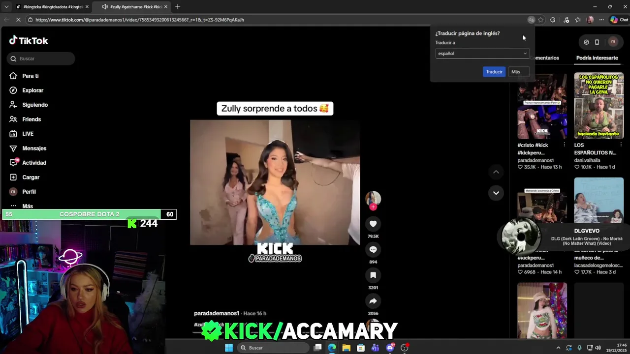Go to the next video with down chevron
This screenshot has width=630, height=354.
click(496, 193)
